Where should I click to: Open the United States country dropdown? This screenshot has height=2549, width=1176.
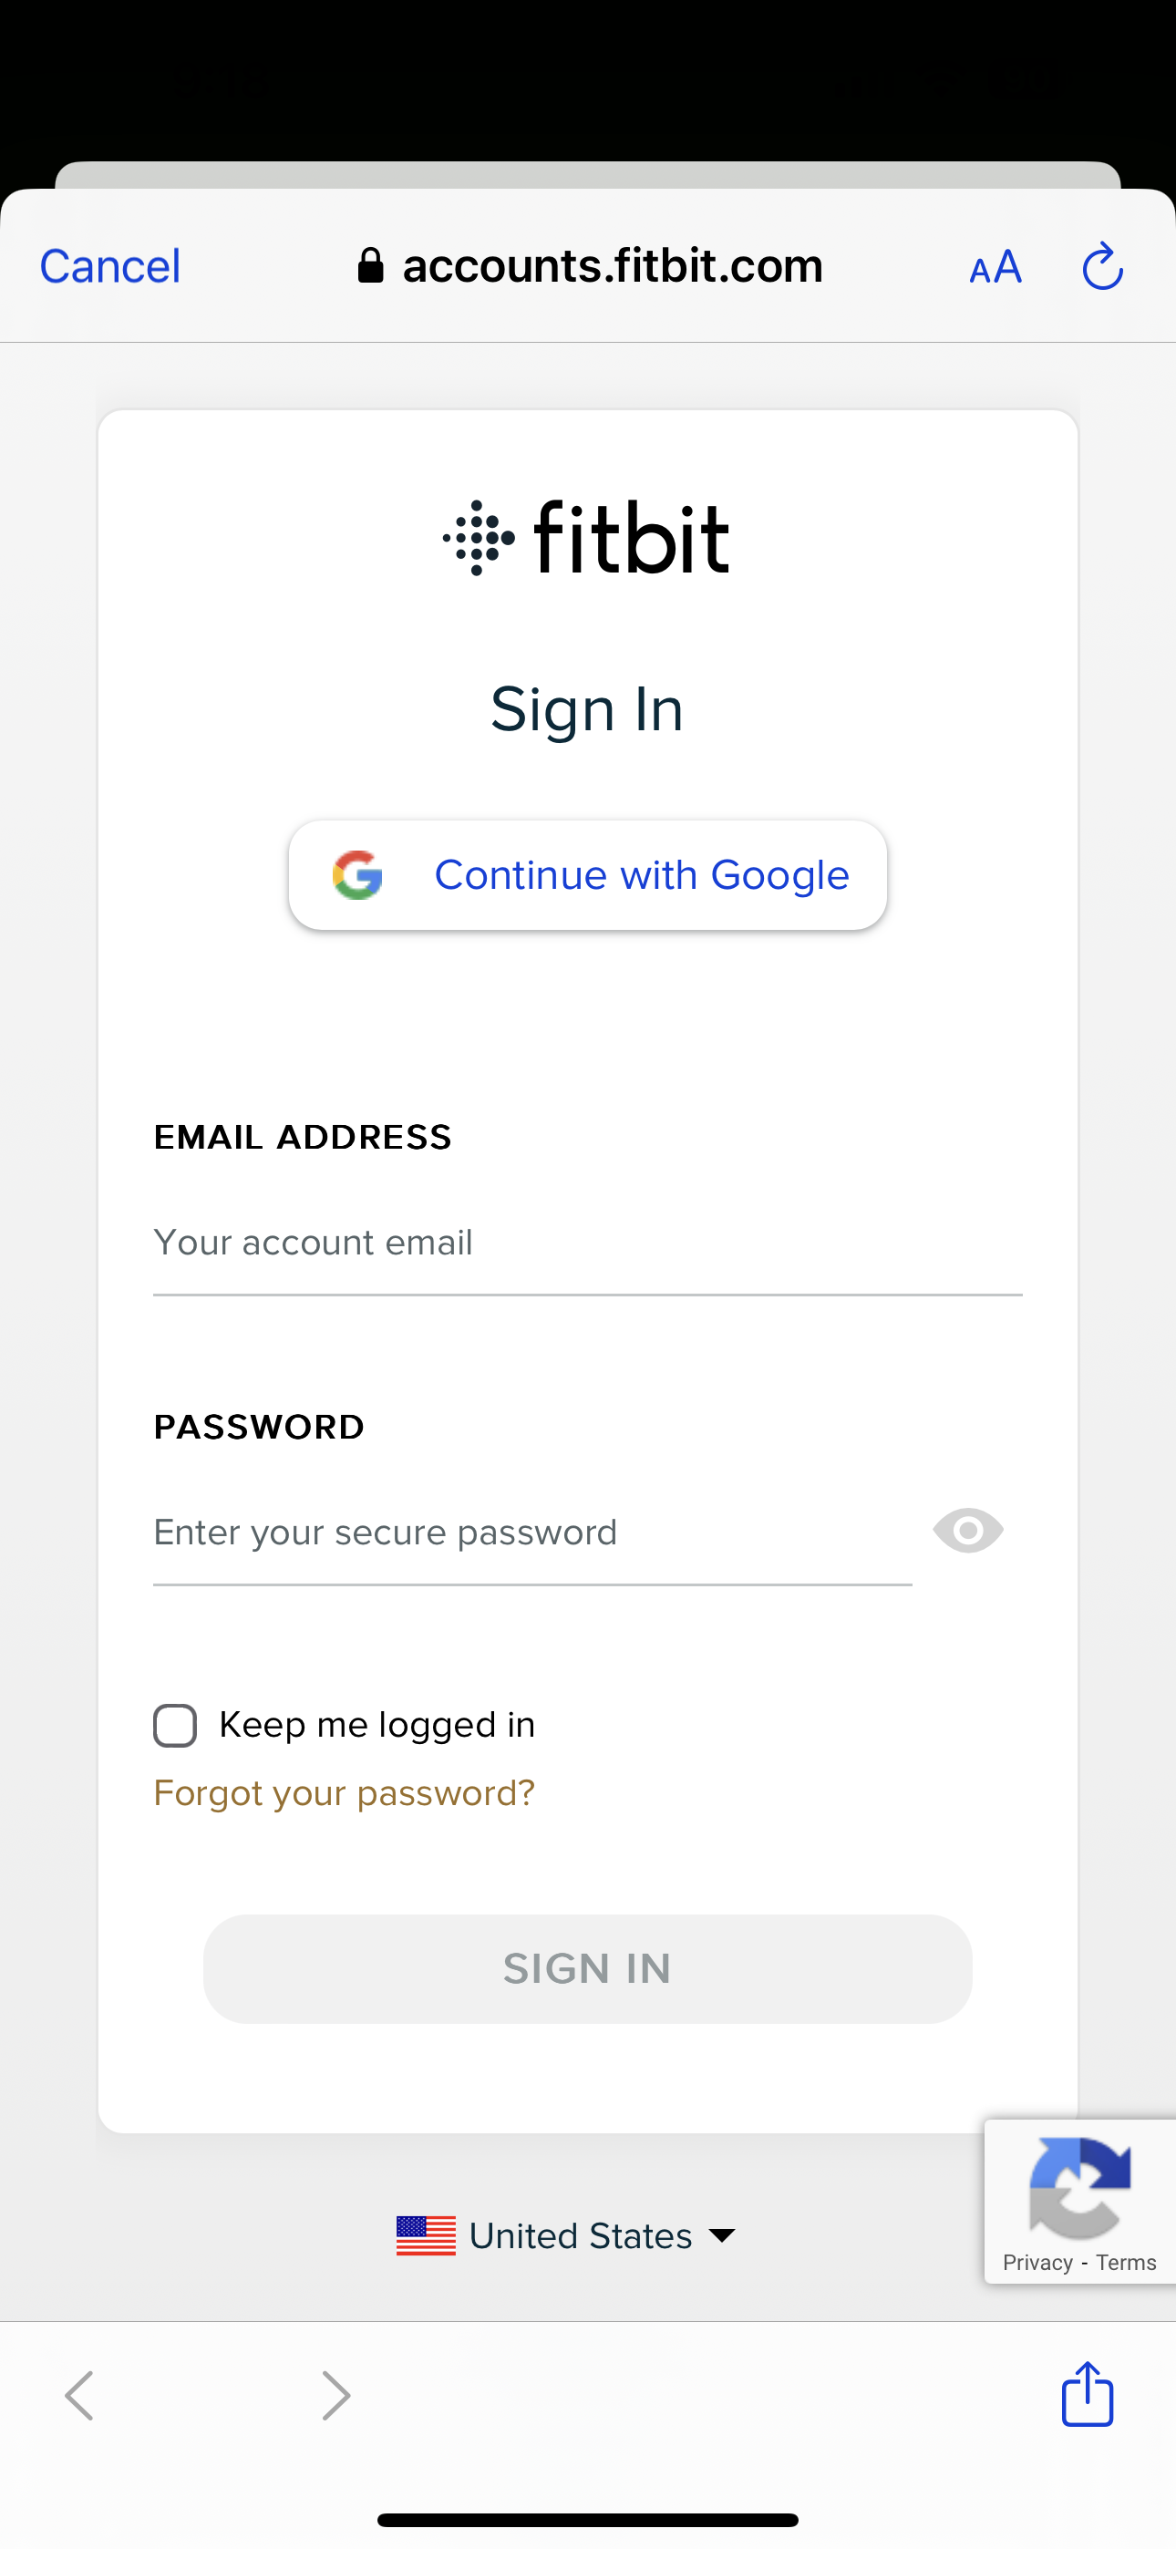566,2235
